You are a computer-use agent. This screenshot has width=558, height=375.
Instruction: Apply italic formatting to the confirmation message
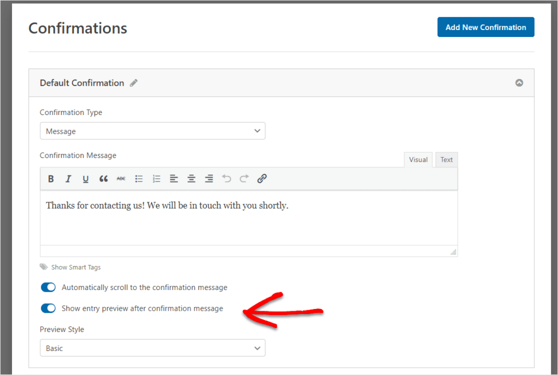(x=68, y=178)
